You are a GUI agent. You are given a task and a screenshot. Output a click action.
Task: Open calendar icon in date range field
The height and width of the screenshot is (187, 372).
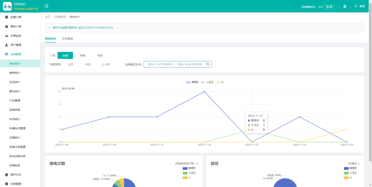coord(208,64)
